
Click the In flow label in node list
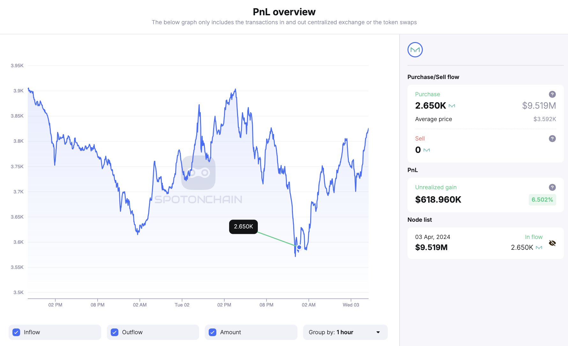tap(534, 237)
